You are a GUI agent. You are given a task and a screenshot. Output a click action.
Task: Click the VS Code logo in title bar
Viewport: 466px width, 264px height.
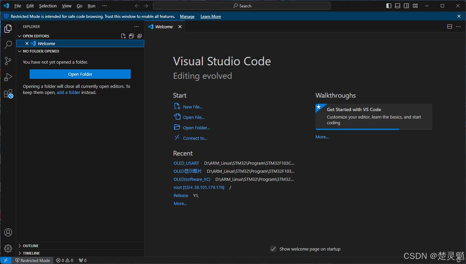[x=6, y=6]
